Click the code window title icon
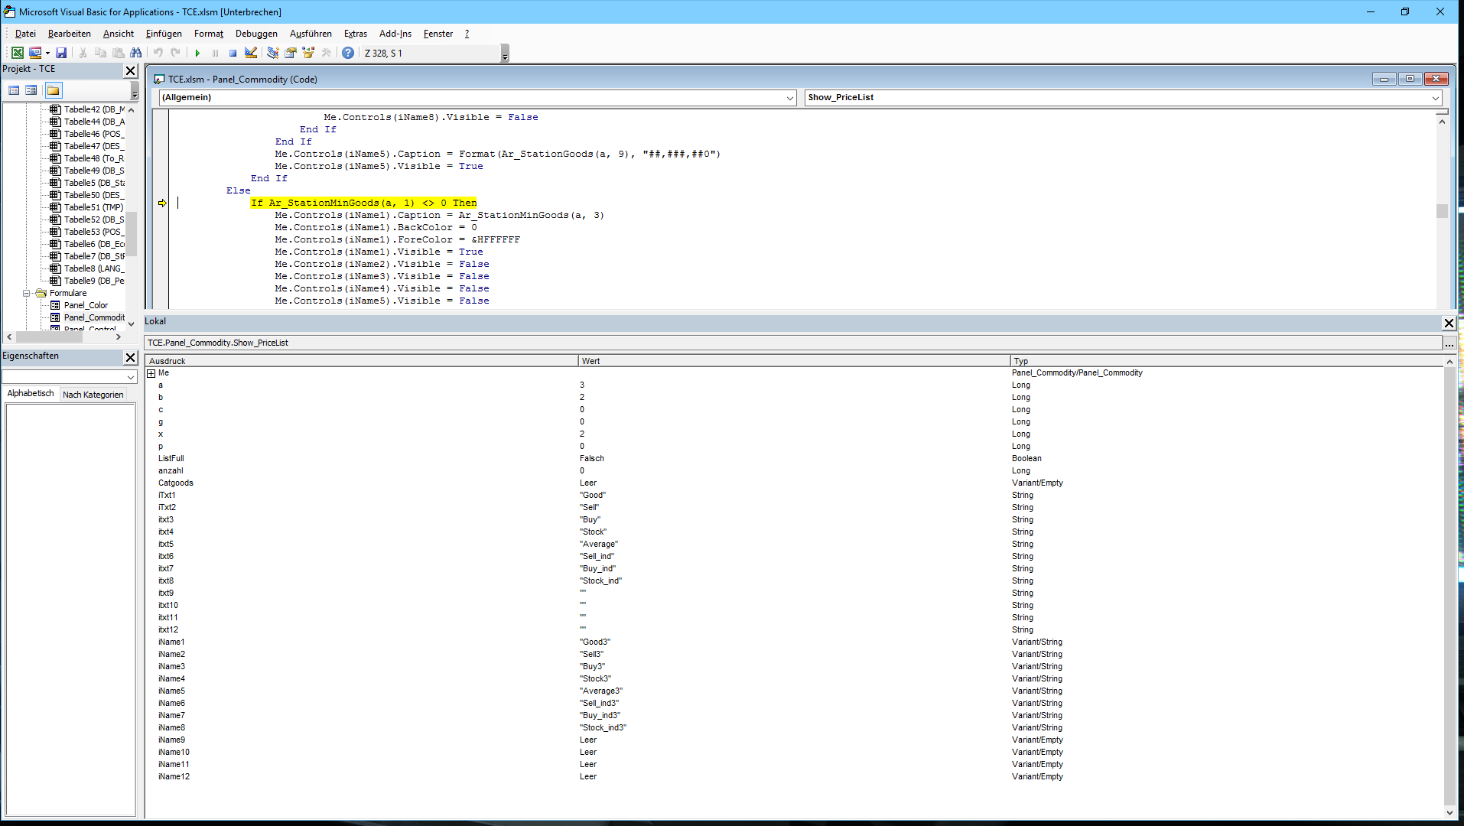 tap(159, 79)
